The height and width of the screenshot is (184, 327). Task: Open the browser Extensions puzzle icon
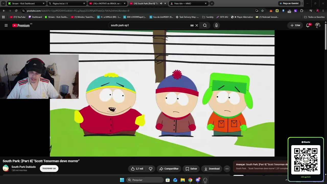click(x=302, y=11)
